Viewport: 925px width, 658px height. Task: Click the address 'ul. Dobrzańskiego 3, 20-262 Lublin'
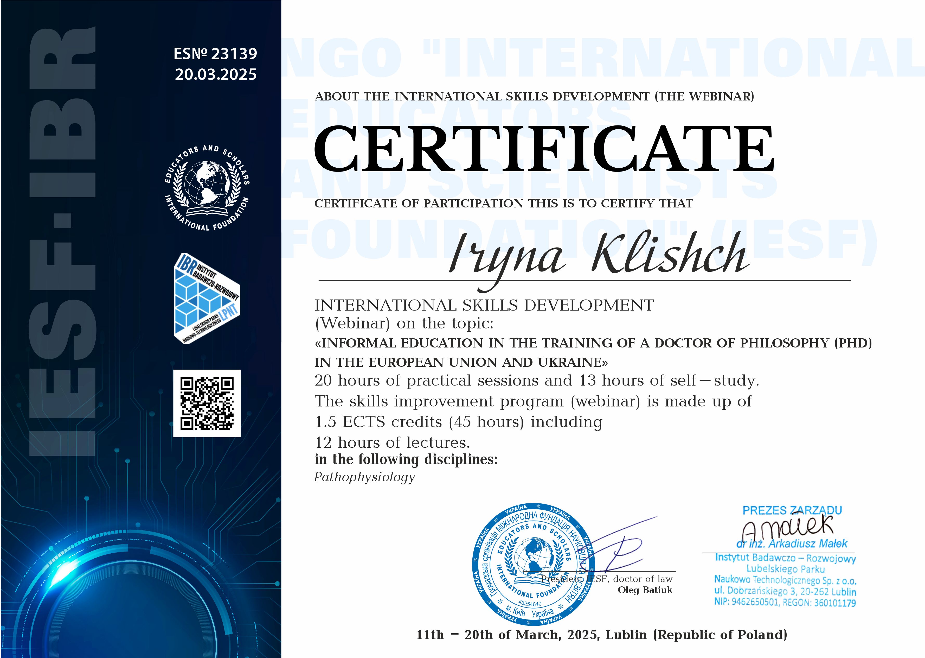coord(785,592)
